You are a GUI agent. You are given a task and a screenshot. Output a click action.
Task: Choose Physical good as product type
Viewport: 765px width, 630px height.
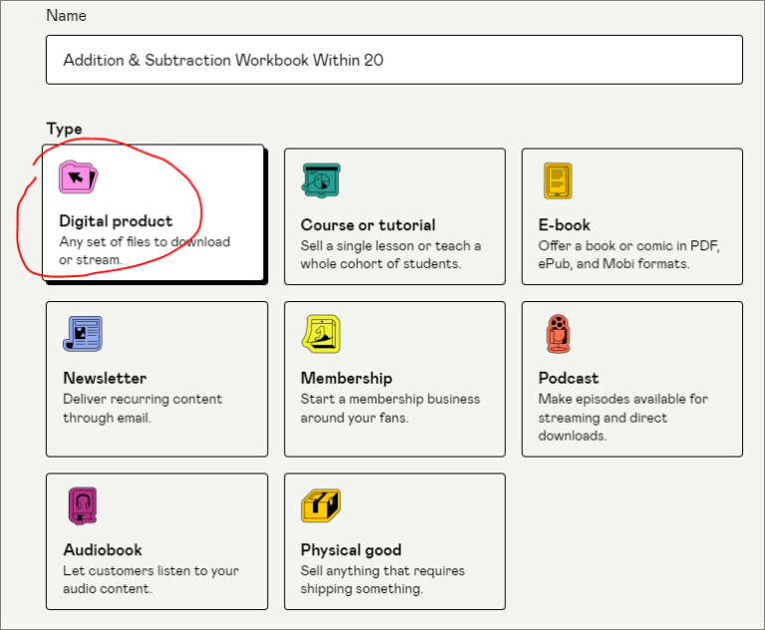click(351, 549)
